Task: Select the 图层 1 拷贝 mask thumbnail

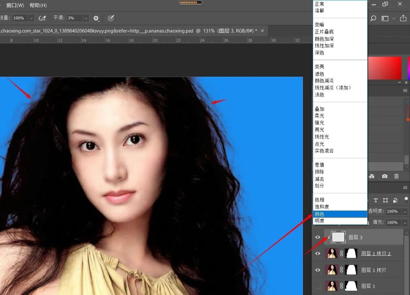Action: (351, 270)
